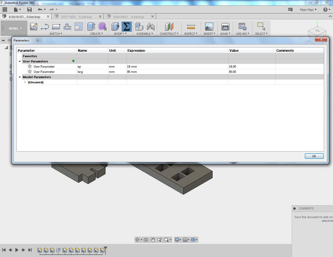Select the Create Form purple icon
The width and height of the screenshot is (333, 257).
click(102, 26)
